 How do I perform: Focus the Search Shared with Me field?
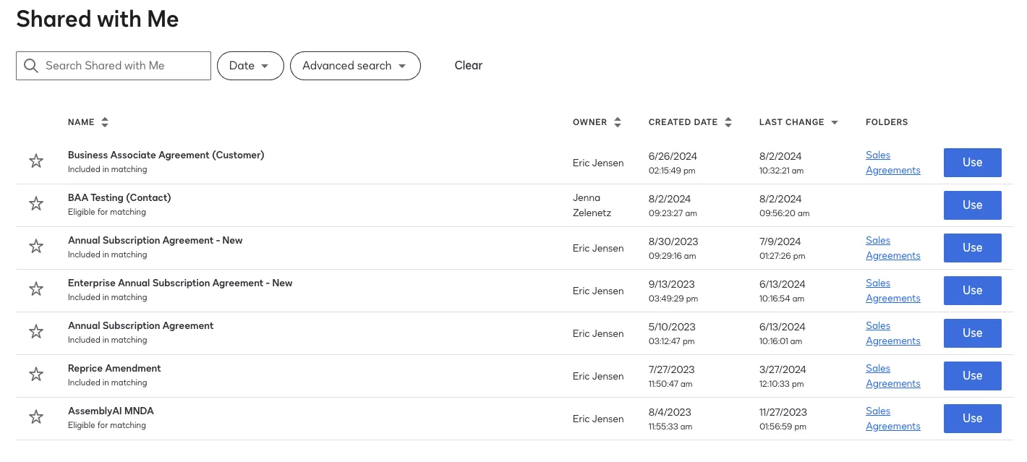click(123, 66)
